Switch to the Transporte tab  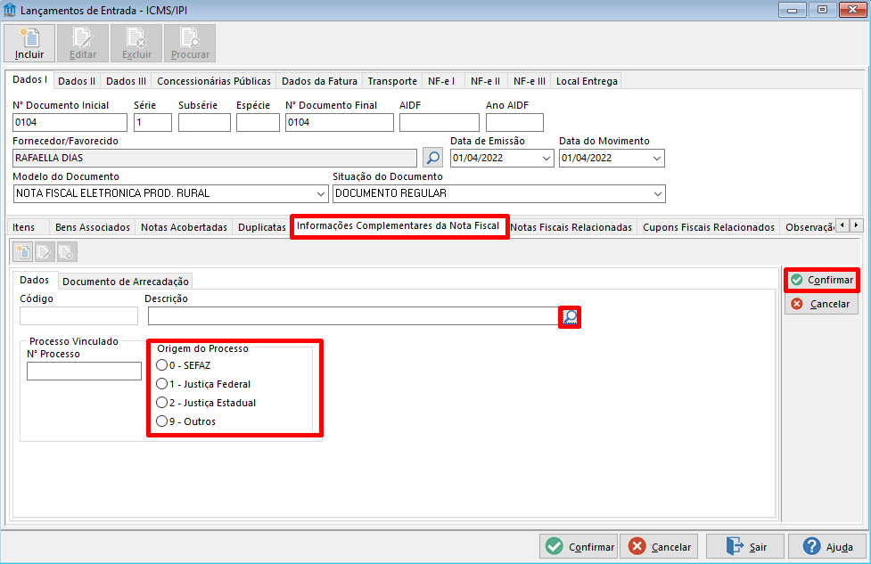[x=392, y=81]
